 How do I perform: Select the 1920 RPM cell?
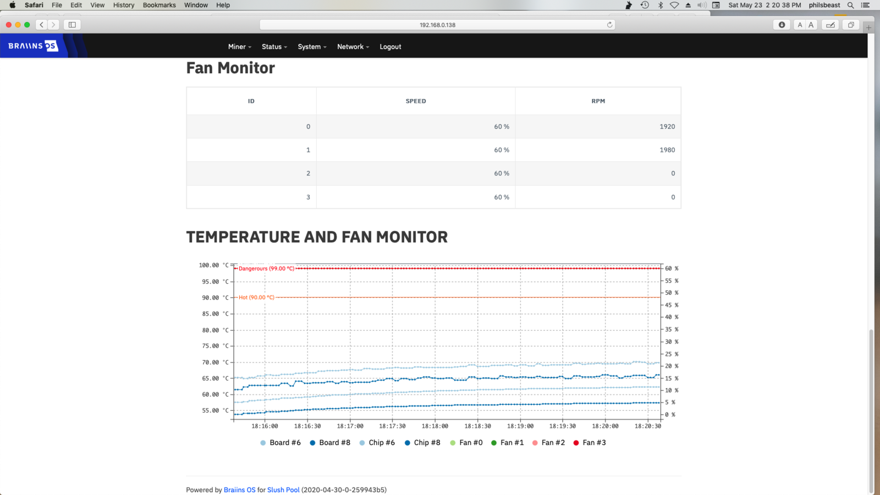pyautogui.click(x=598, y=127)
